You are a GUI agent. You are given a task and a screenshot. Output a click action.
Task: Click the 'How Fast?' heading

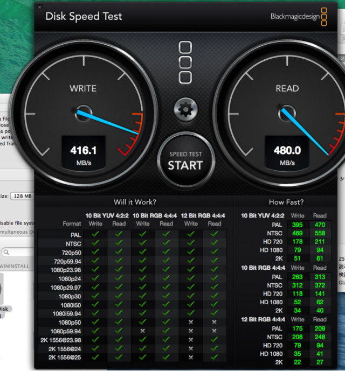pos(286,202)
